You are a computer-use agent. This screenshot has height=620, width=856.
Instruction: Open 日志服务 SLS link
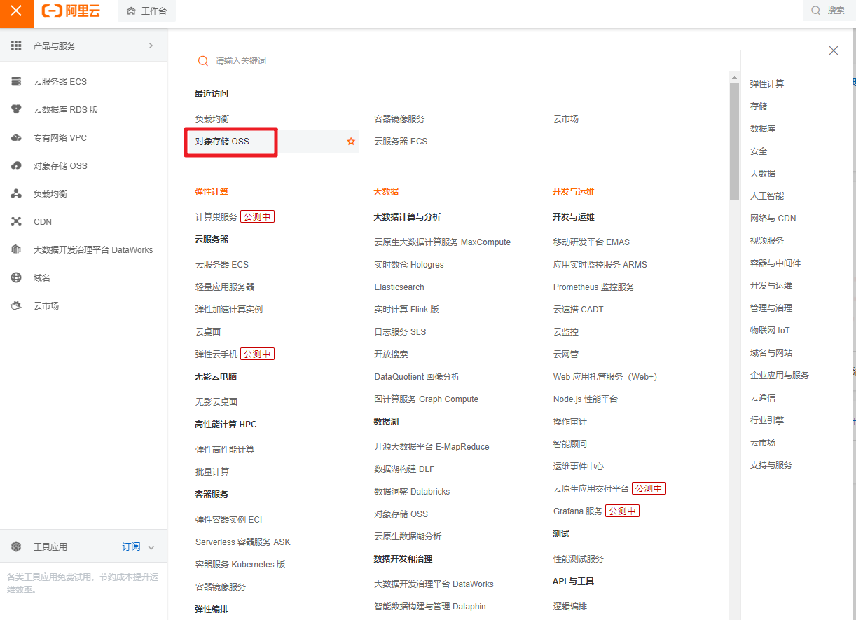click(400, 332)
